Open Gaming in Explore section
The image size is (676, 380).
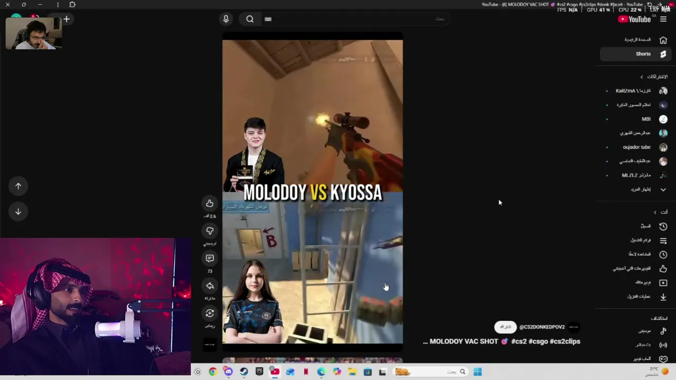pyautogui.click(x=636, y=359)
